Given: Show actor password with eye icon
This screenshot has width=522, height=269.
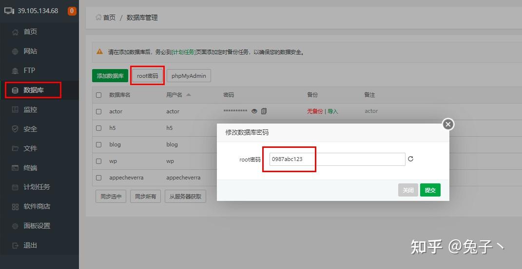Looking at the screenshot, I should click(254, 111).
